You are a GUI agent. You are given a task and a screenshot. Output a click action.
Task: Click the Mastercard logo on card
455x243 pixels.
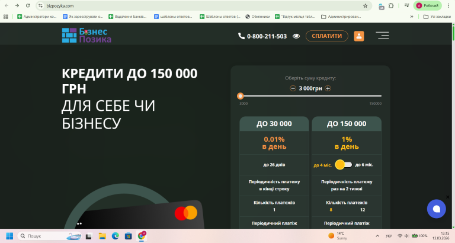pyautogui.click(x=186, y=213)
